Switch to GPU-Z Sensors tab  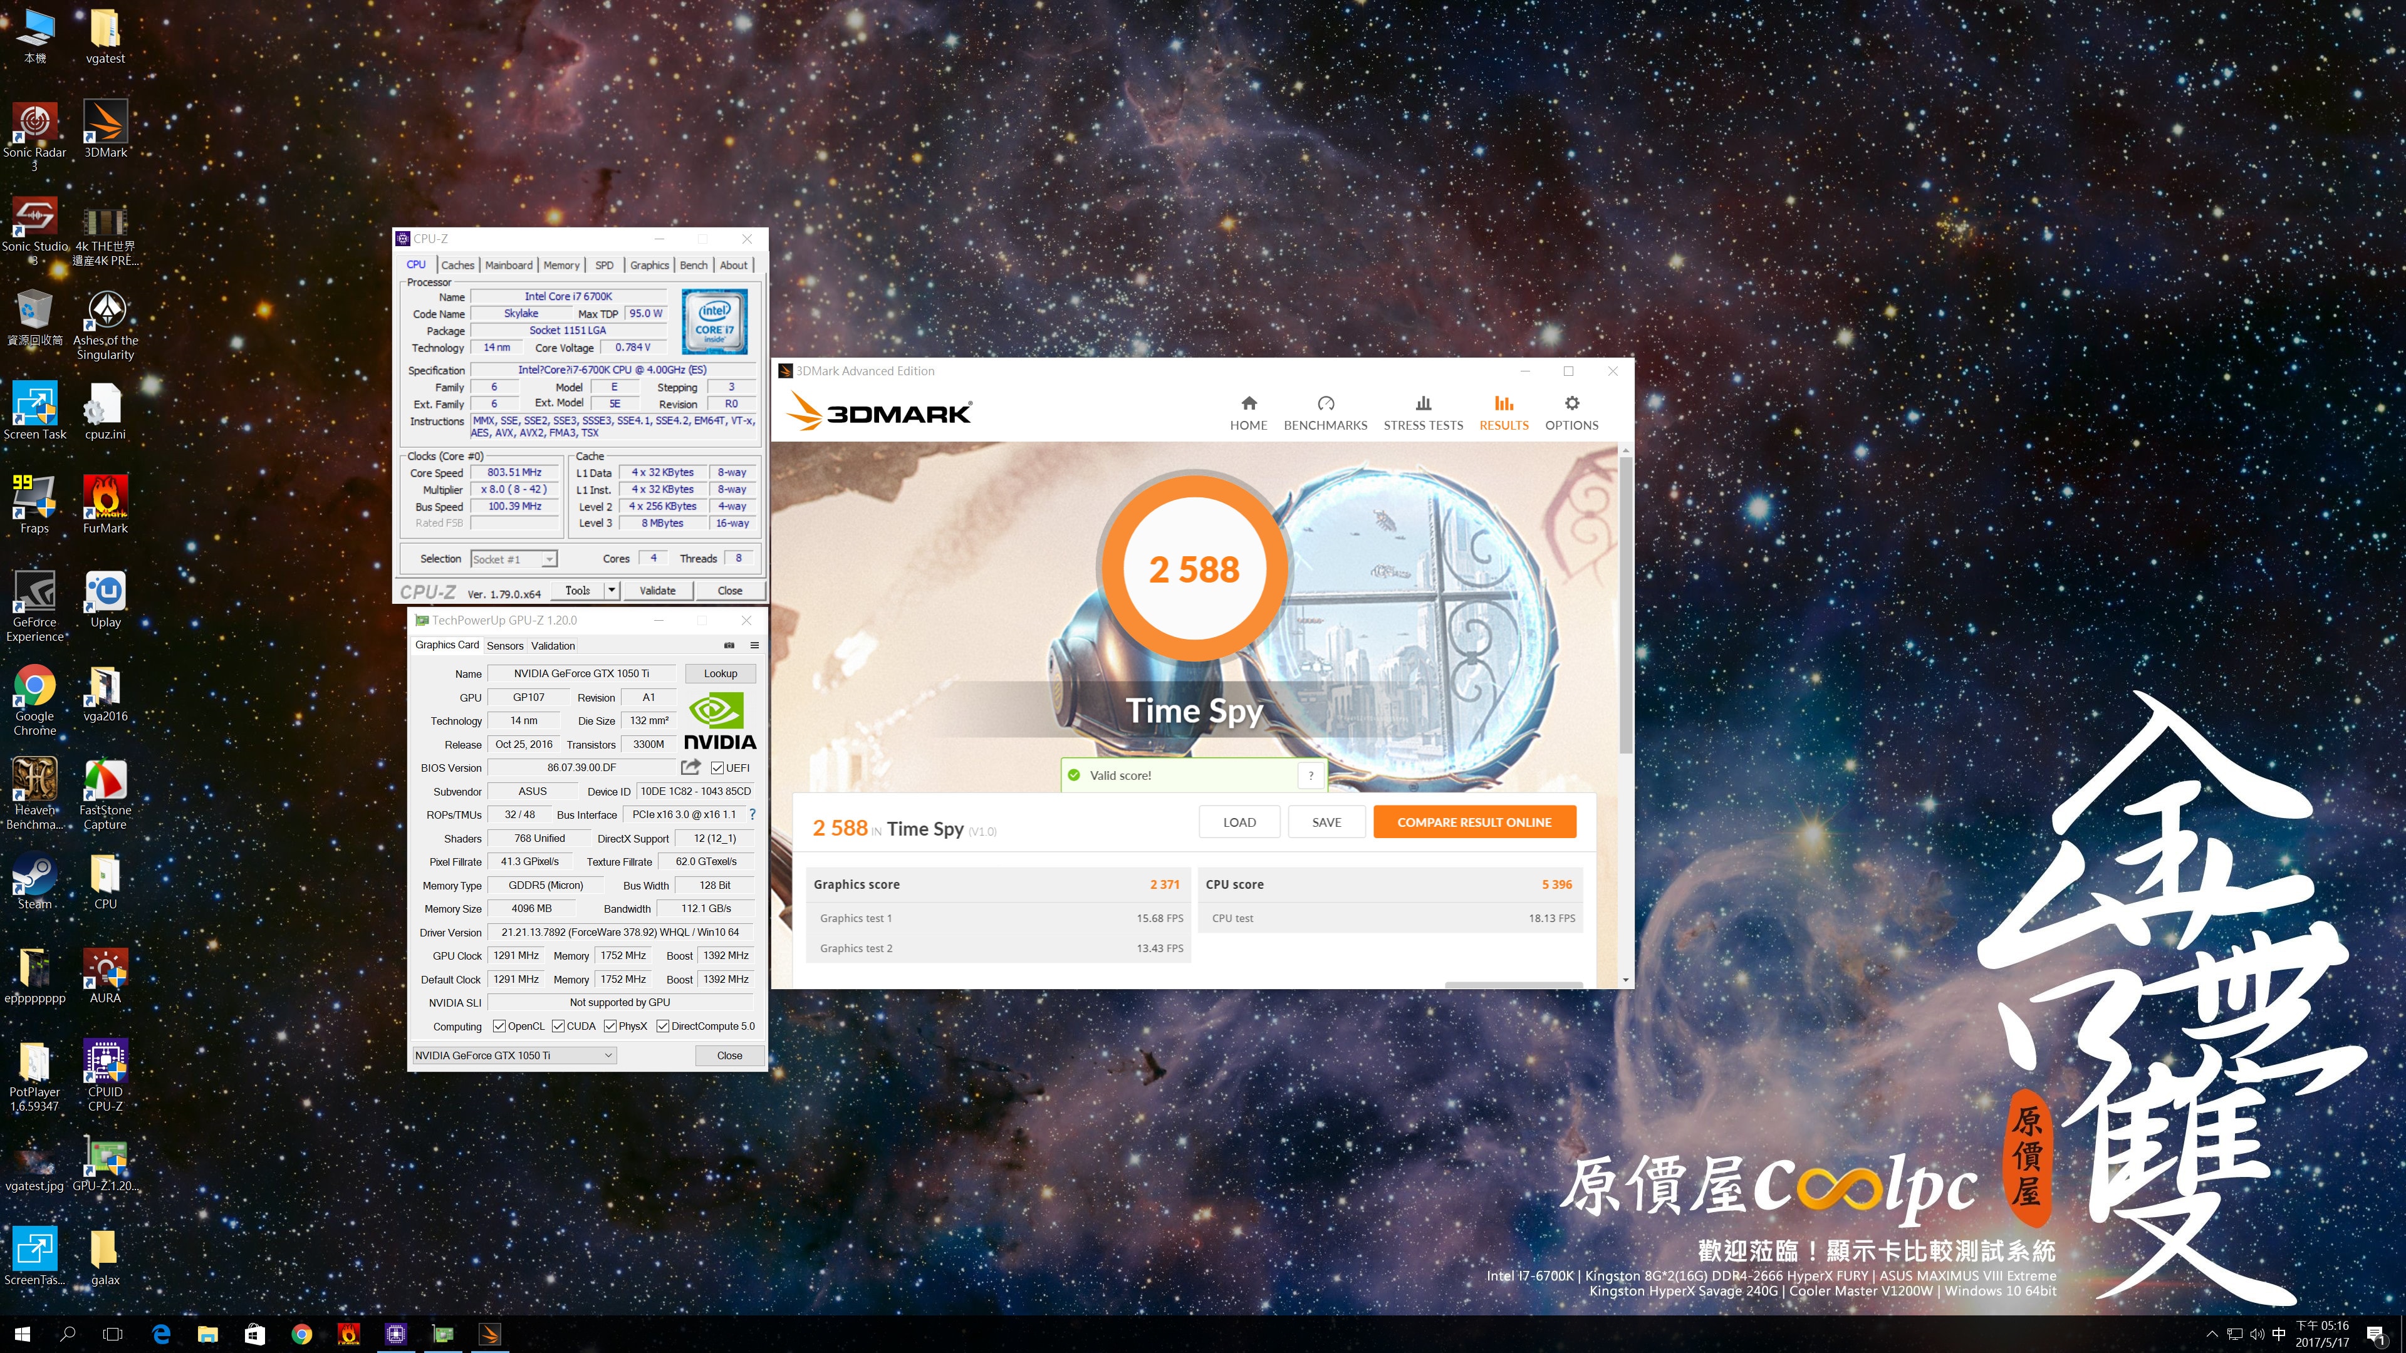tap(504, 646)
